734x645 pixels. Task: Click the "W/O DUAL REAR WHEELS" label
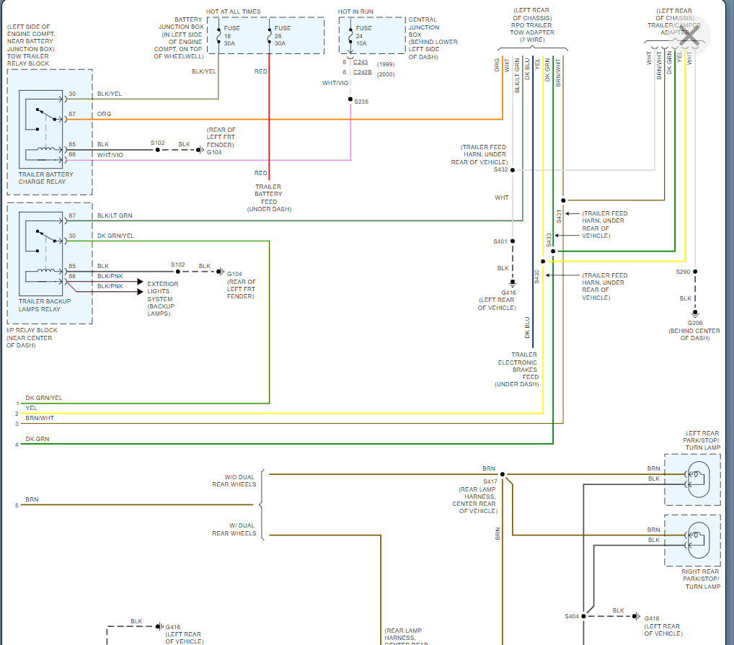click(234, 481)
